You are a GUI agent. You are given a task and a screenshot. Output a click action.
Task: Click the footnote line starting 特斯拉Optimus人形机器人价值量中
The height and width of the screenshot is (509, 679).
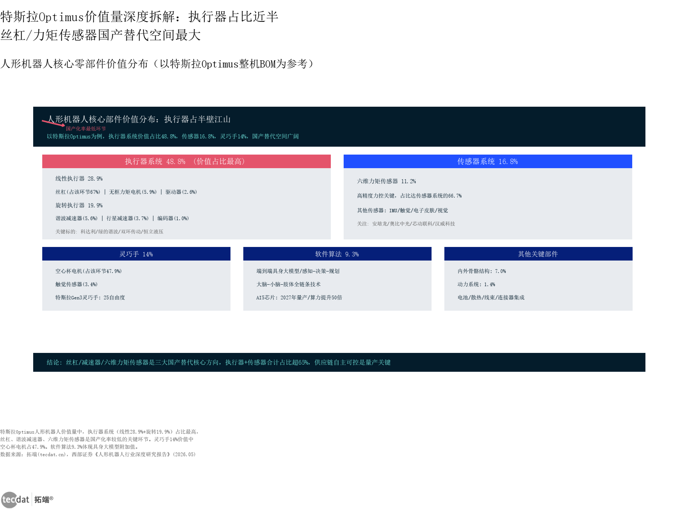(x=100, y=432)
